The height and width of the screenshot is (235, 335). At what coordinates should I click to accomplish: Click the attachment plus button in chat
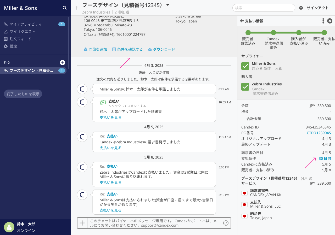(x=82, y=223)
